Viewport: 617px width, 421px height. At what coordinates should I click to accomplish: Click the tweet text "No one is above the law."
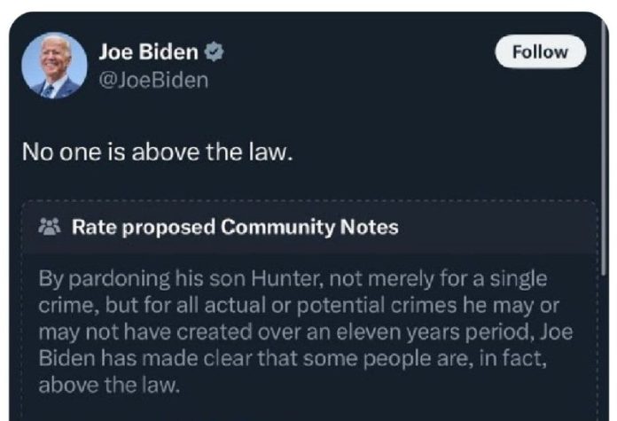pyautogui.click(x=156, y=152)
